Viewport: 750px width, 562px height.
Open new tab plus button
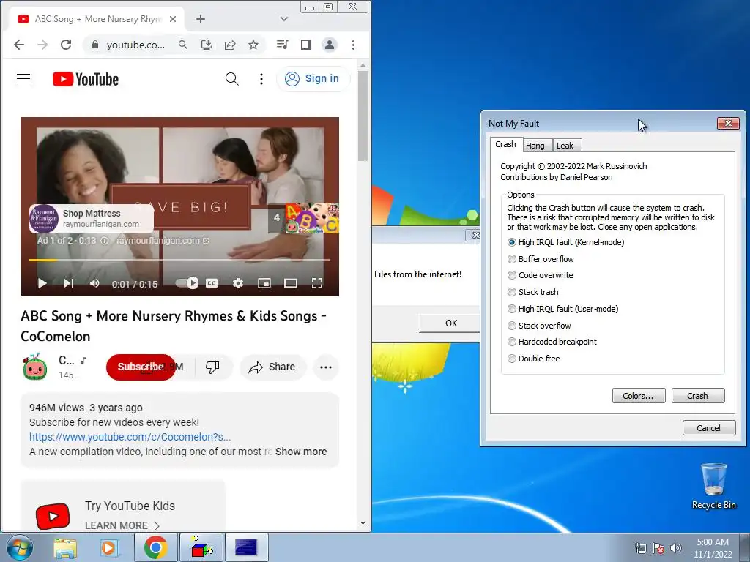201,19
